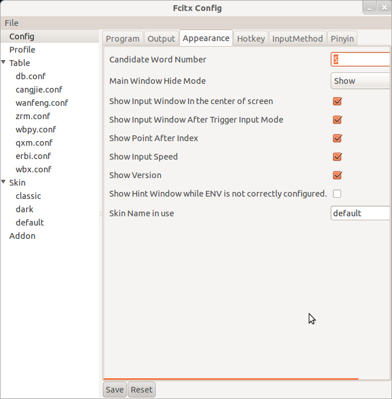Open wbx.conf table entry
Image resolution: width=392 pixels, height=399 pixels.
(34, 169)
